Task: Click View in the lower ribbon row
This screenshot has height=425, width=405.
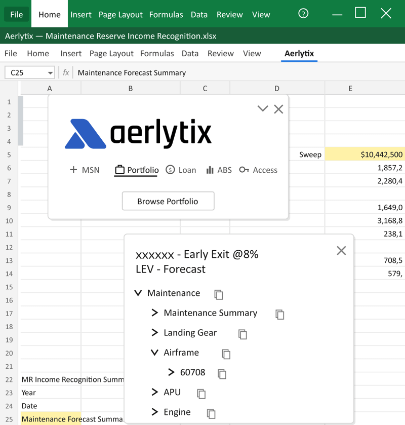Action: (252, 53)
